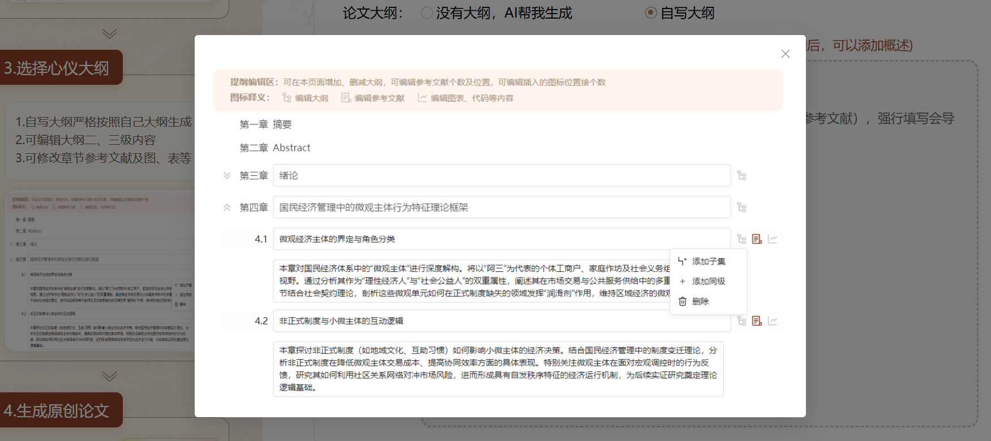Collapse chapter 第四章 with chevron
Viewport: 991px width, 441px height.
(x=227, y=207)
